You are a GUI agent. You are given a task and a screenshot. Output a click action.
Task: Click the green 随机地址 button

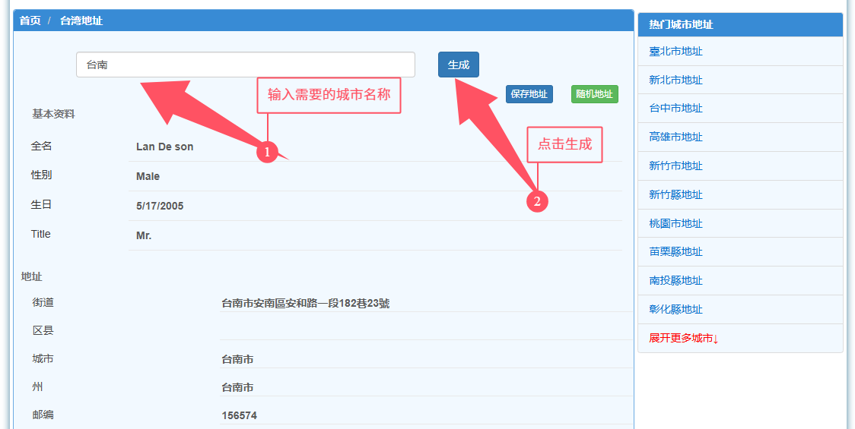594,94
